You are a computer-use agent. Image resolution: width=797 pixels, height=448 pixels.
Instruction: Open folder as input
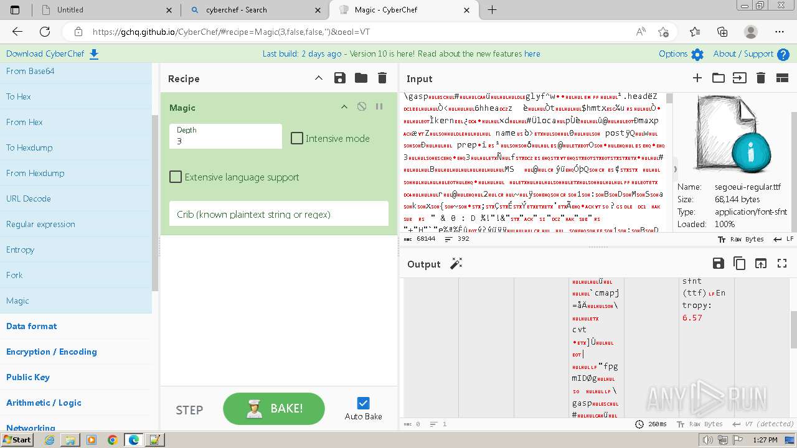tap(719, 78)
